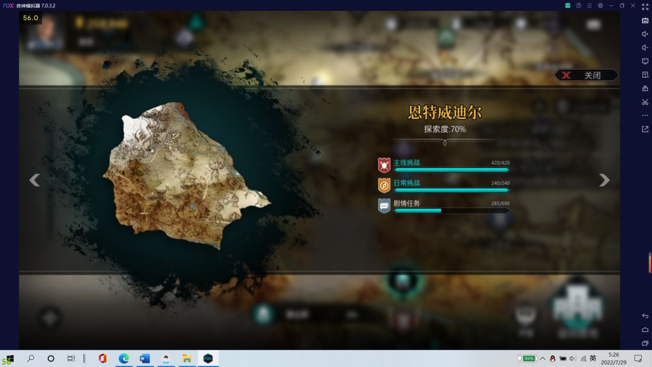Click the 285/690 story quest count
652x367 pixels.
point(500,203)
